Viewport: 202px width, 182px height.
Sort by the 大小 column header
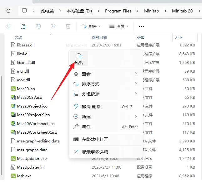tap(178, 38)
